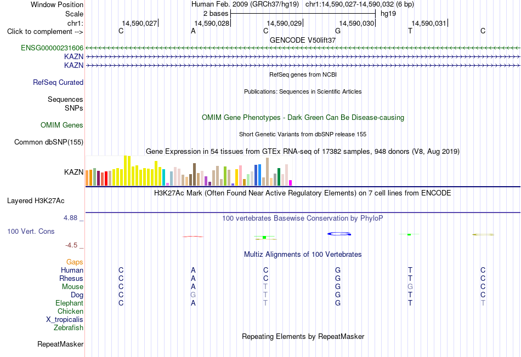Click the A base in the Elephant row

pos(193,303)
